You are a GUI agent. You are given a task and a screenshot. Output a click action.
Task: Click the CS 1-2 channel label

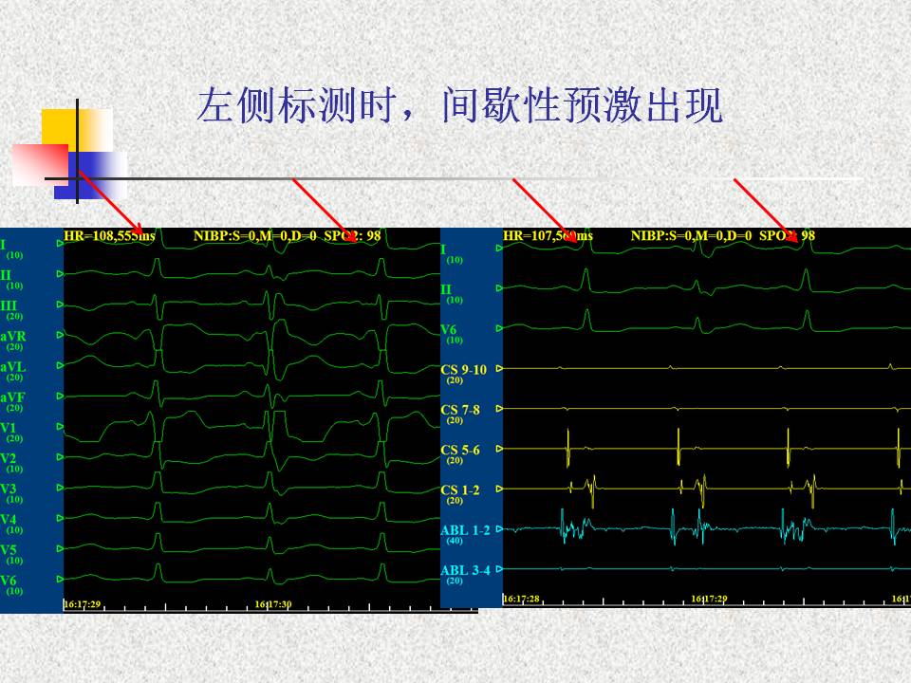point(460,489)
